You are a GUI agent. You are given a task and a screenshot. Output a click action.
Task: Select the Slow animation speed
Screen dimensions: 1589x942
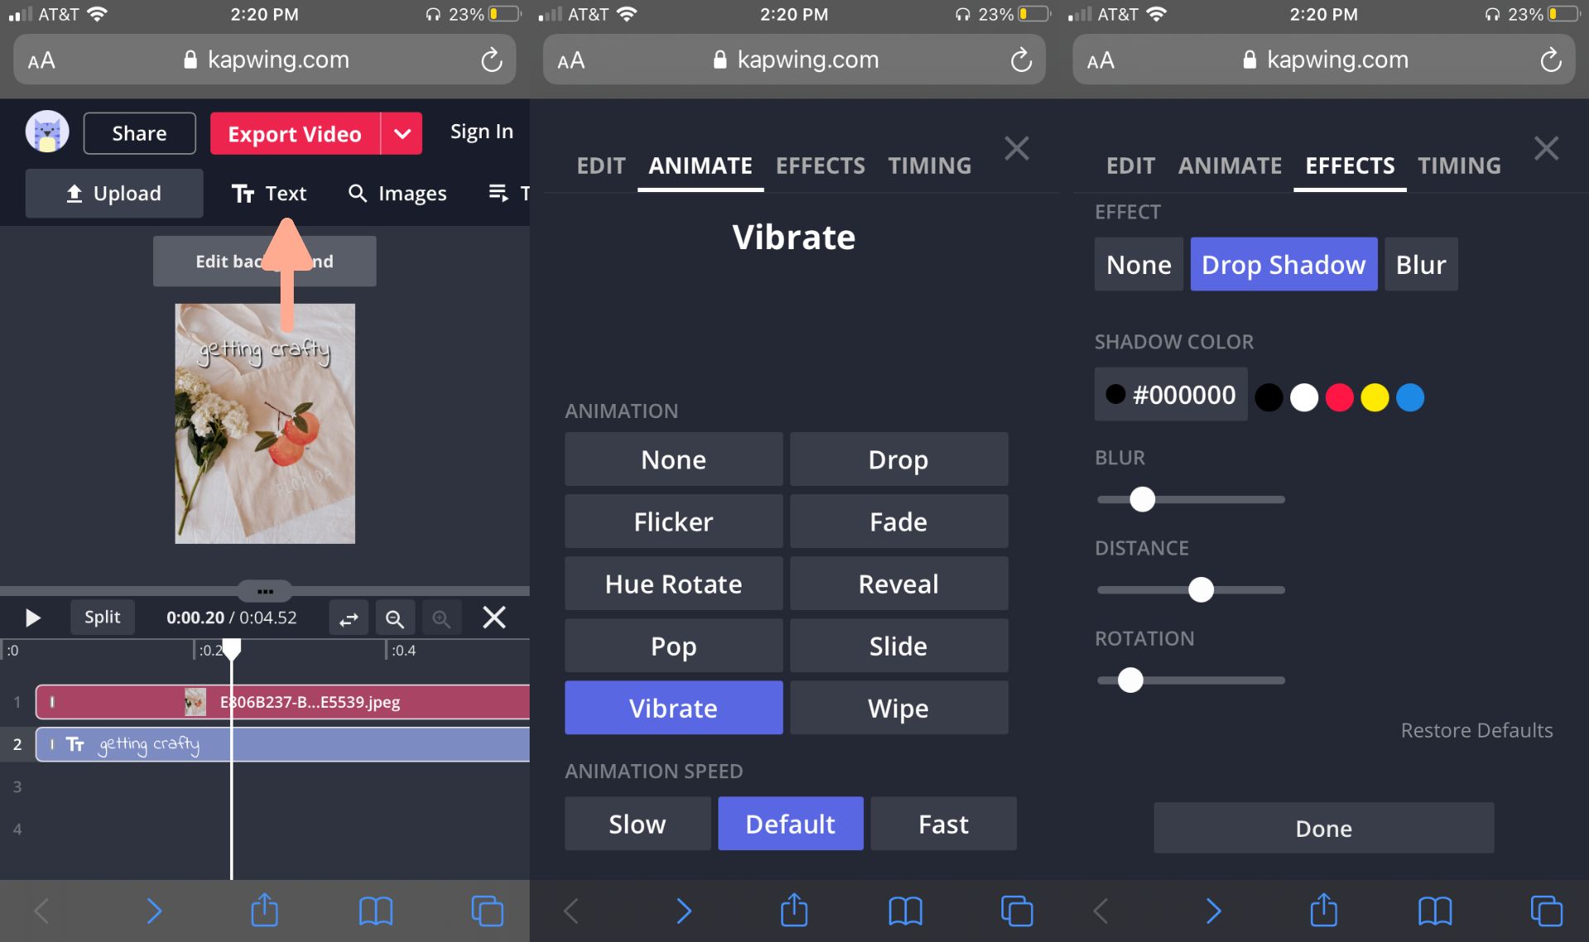click(637, 824)
